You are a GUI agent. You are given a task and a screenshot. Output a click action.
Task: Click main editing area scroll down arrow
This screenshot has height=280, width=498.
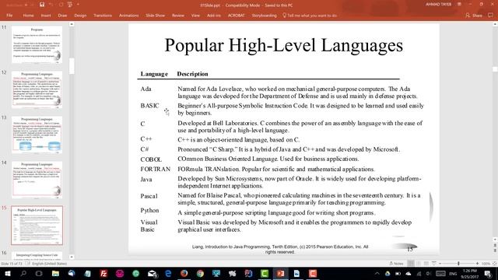495,240
